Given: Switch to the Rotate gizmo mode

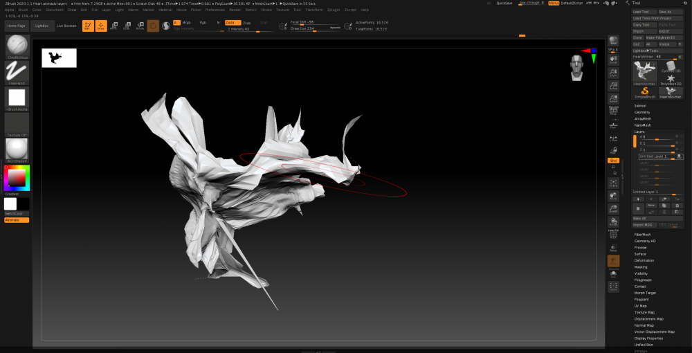Looking at the screenshot, I should coord(140,26).
